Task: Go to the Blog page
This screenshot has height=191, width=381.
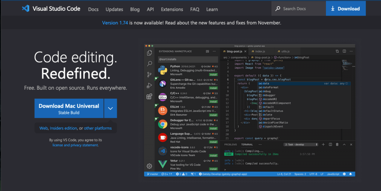Action: point(135,9)
